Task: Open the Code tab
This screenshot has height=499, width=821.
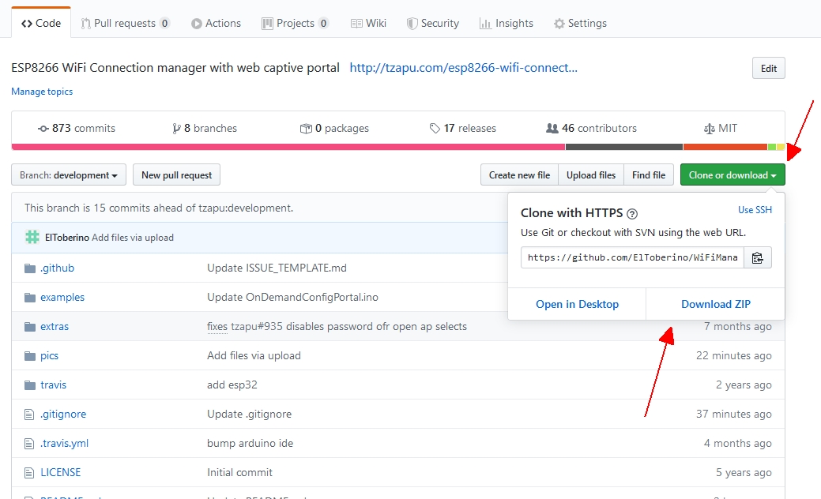Action: click(x=41, y=23)
